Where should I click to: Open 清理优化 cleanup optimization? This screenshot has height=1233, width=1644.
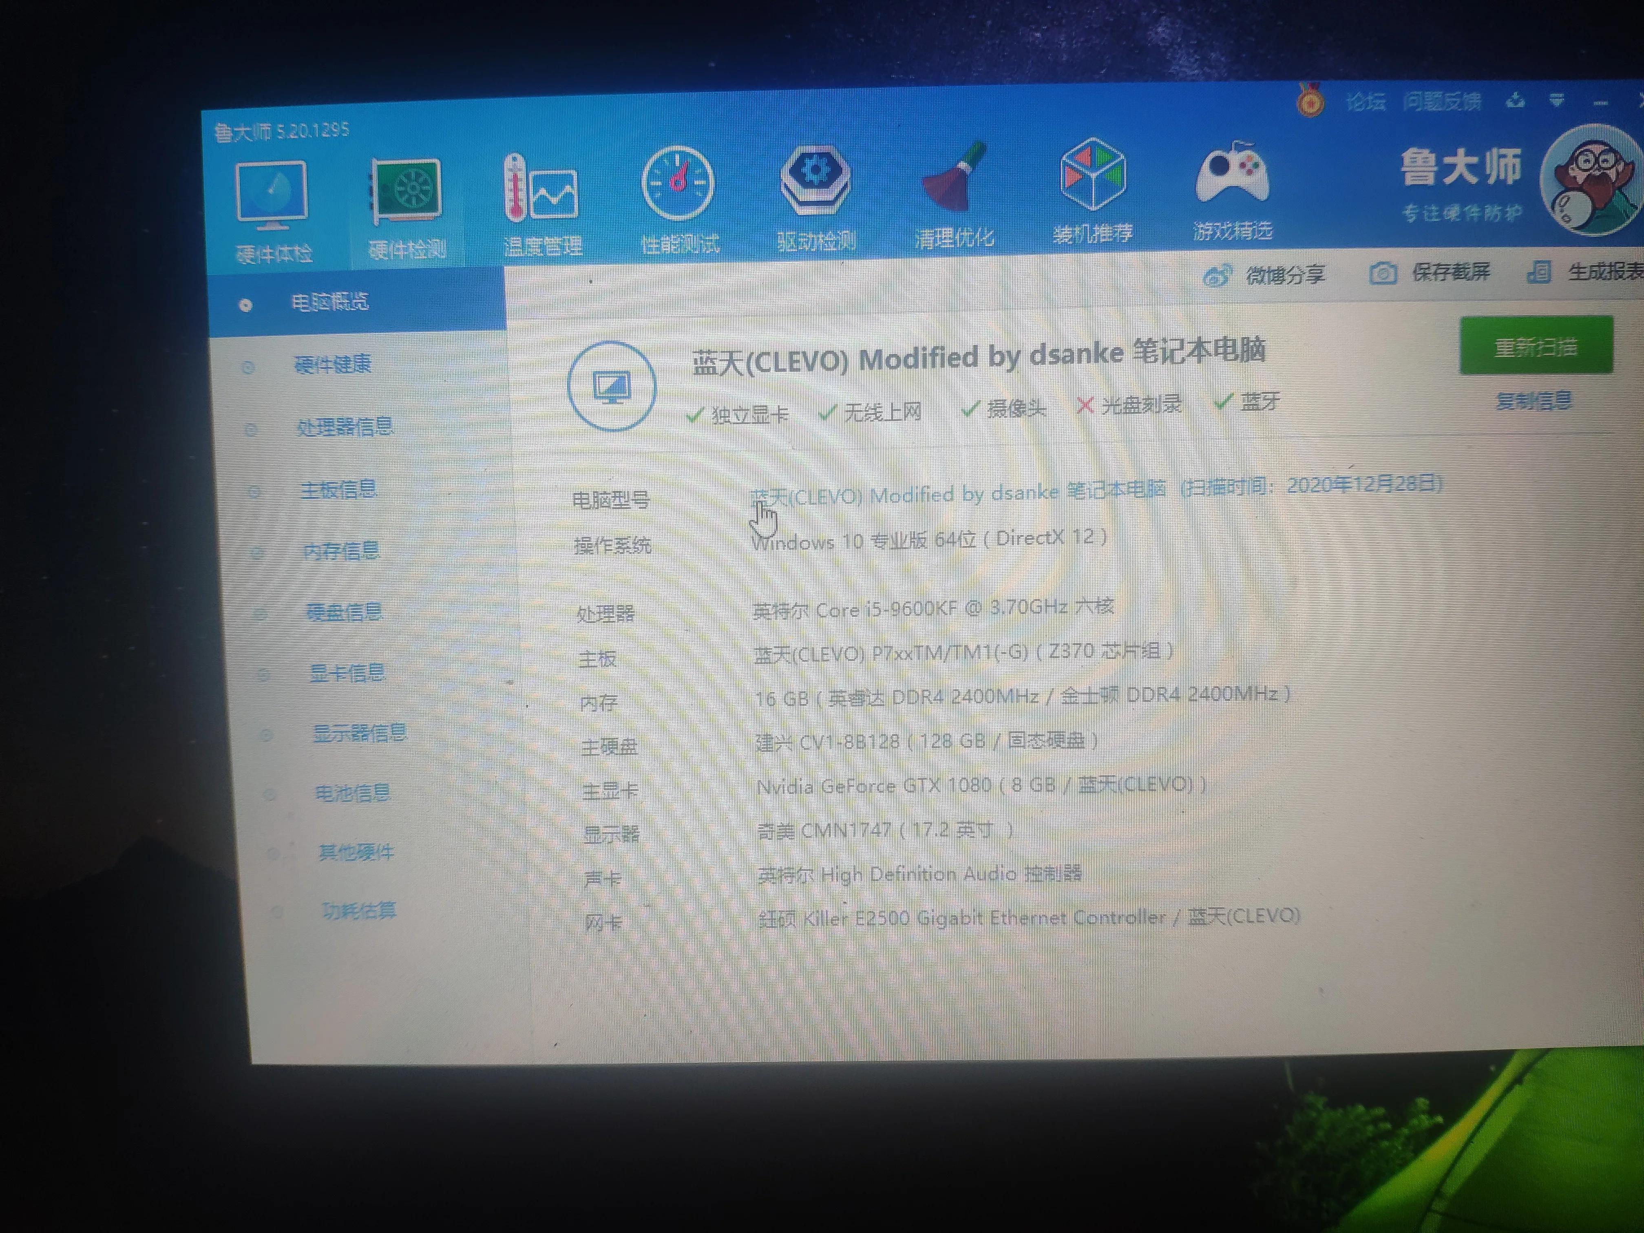[x=954, y=194]
